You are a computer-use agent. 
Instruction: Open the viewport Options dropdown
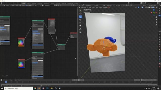(x=145, y=5)
